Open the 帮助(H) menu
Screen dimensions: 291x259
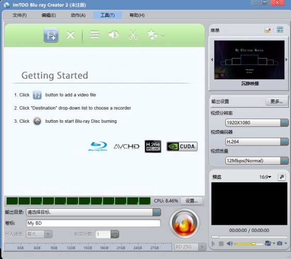point(137,15)
